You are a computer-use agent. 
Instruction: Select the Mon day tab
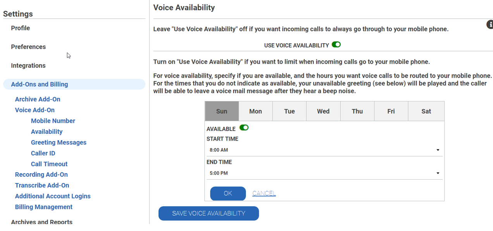point(256,111)
